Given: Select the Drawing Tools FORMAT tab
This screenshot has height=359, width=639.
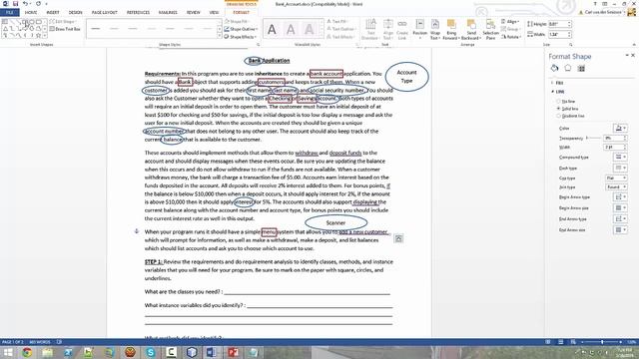Looking at the screenshot, I should pos(242,13).
